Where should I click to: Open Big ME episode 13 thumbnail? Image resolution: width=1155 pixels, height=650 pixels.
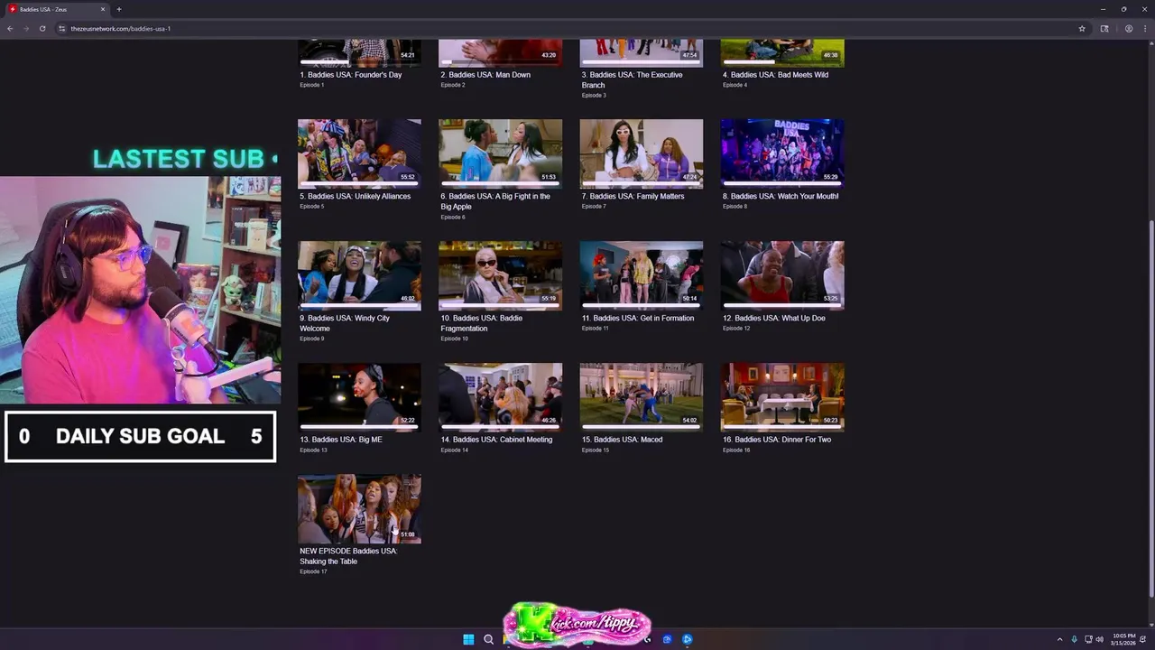pyautogui.click(x=359, y=397)
